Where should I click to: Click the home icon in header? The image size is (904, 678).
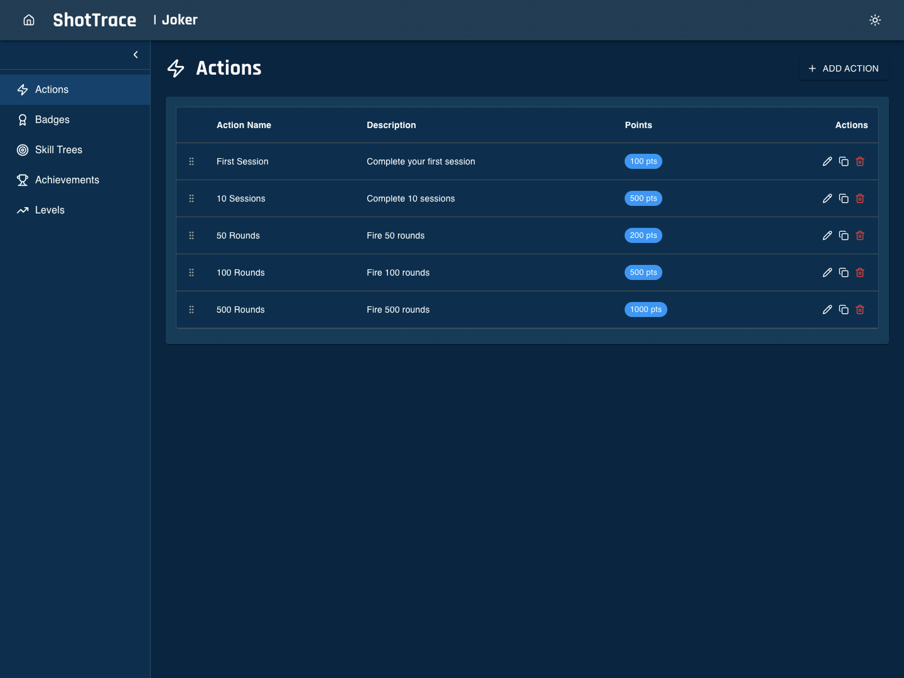click(x=29, y=20)
